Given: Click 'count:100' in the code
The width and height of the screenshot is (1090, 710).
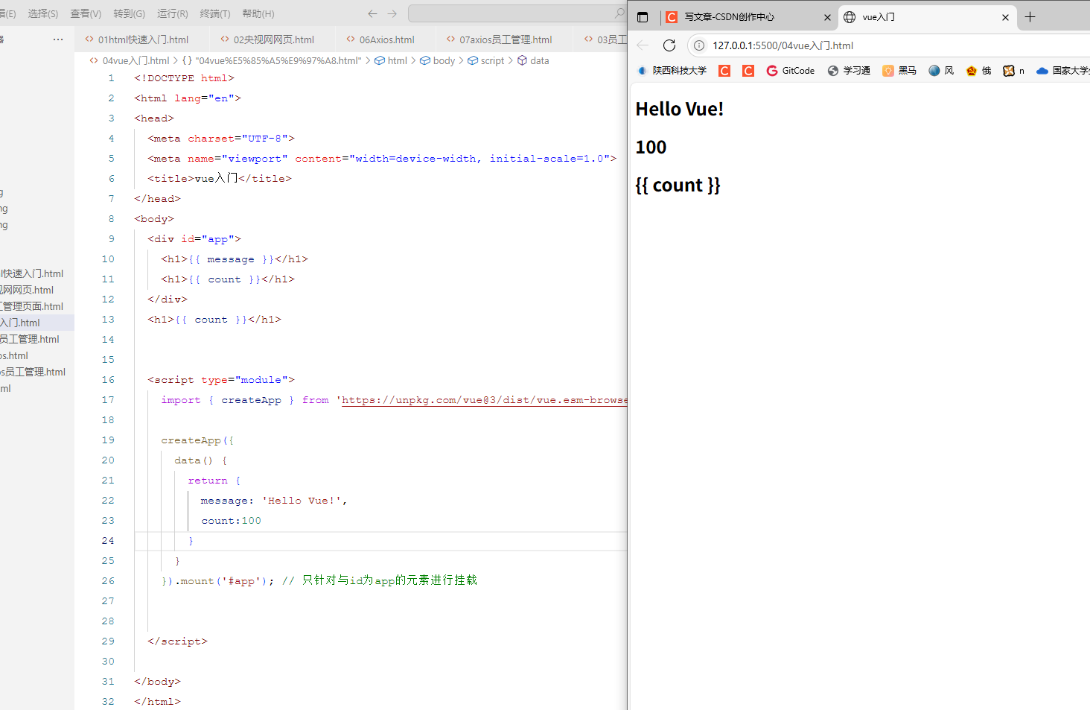Looking at the screenshot, I should point(231,521).
